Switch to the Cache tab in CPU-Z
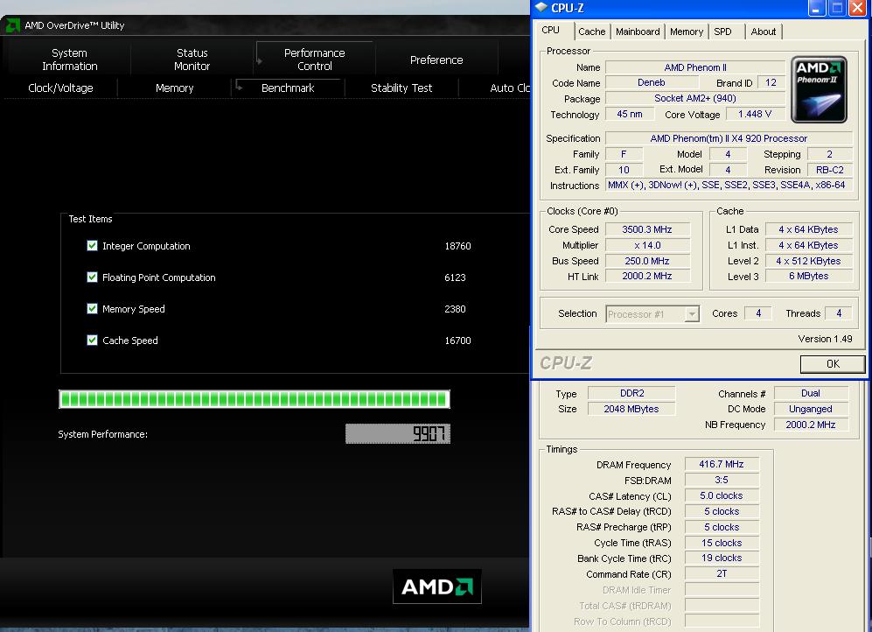Screen dimensions: 872x632 click(592, 32)
